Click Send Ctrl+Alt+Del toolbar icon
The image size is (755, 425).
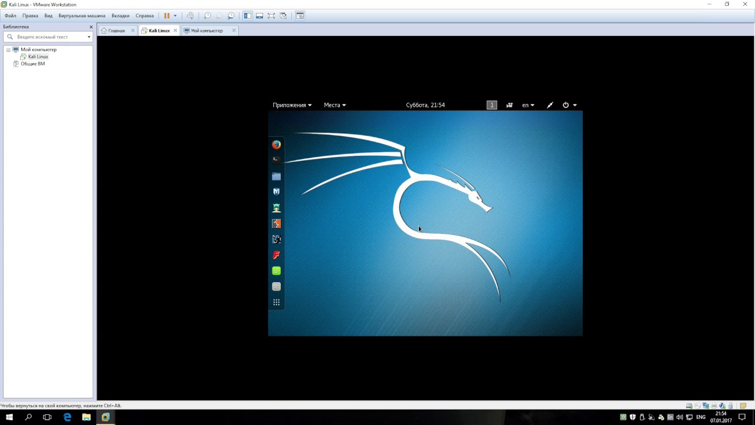(x=190, y=16)
